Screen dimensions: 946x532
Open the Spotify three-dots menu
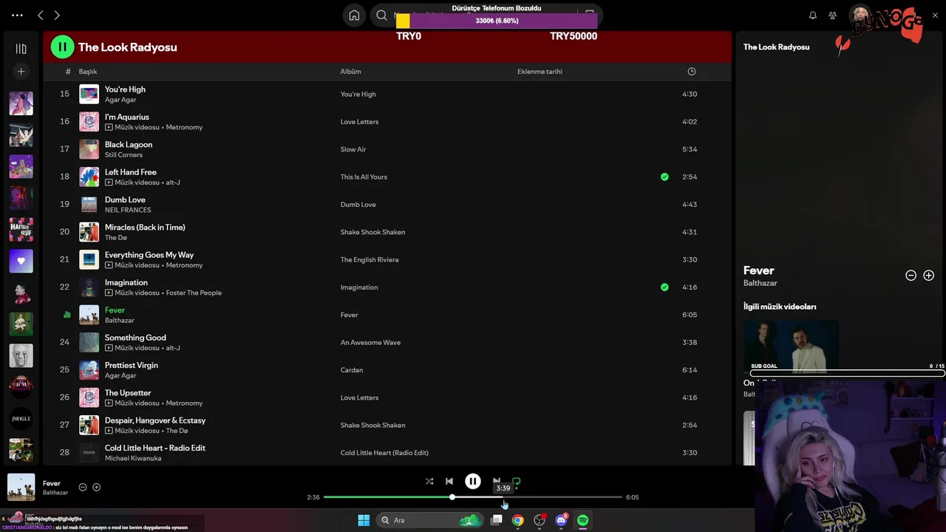coord(17,15)
